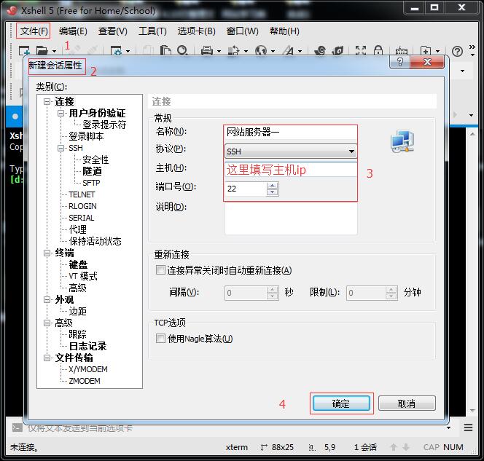This screenshot has width=484, height=461.
Task: Click the 名称 name input field
Action: (x=291, y=133)
